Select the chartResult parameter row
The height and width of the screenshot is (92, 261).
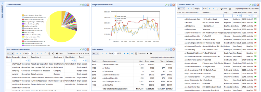47,64
